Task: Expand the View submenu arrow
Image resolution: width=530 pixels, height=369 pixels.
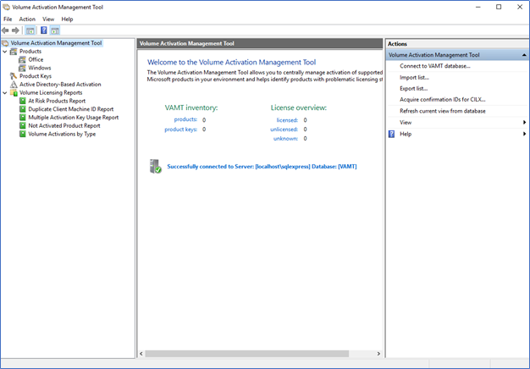Action: click(x=524, y=123)
